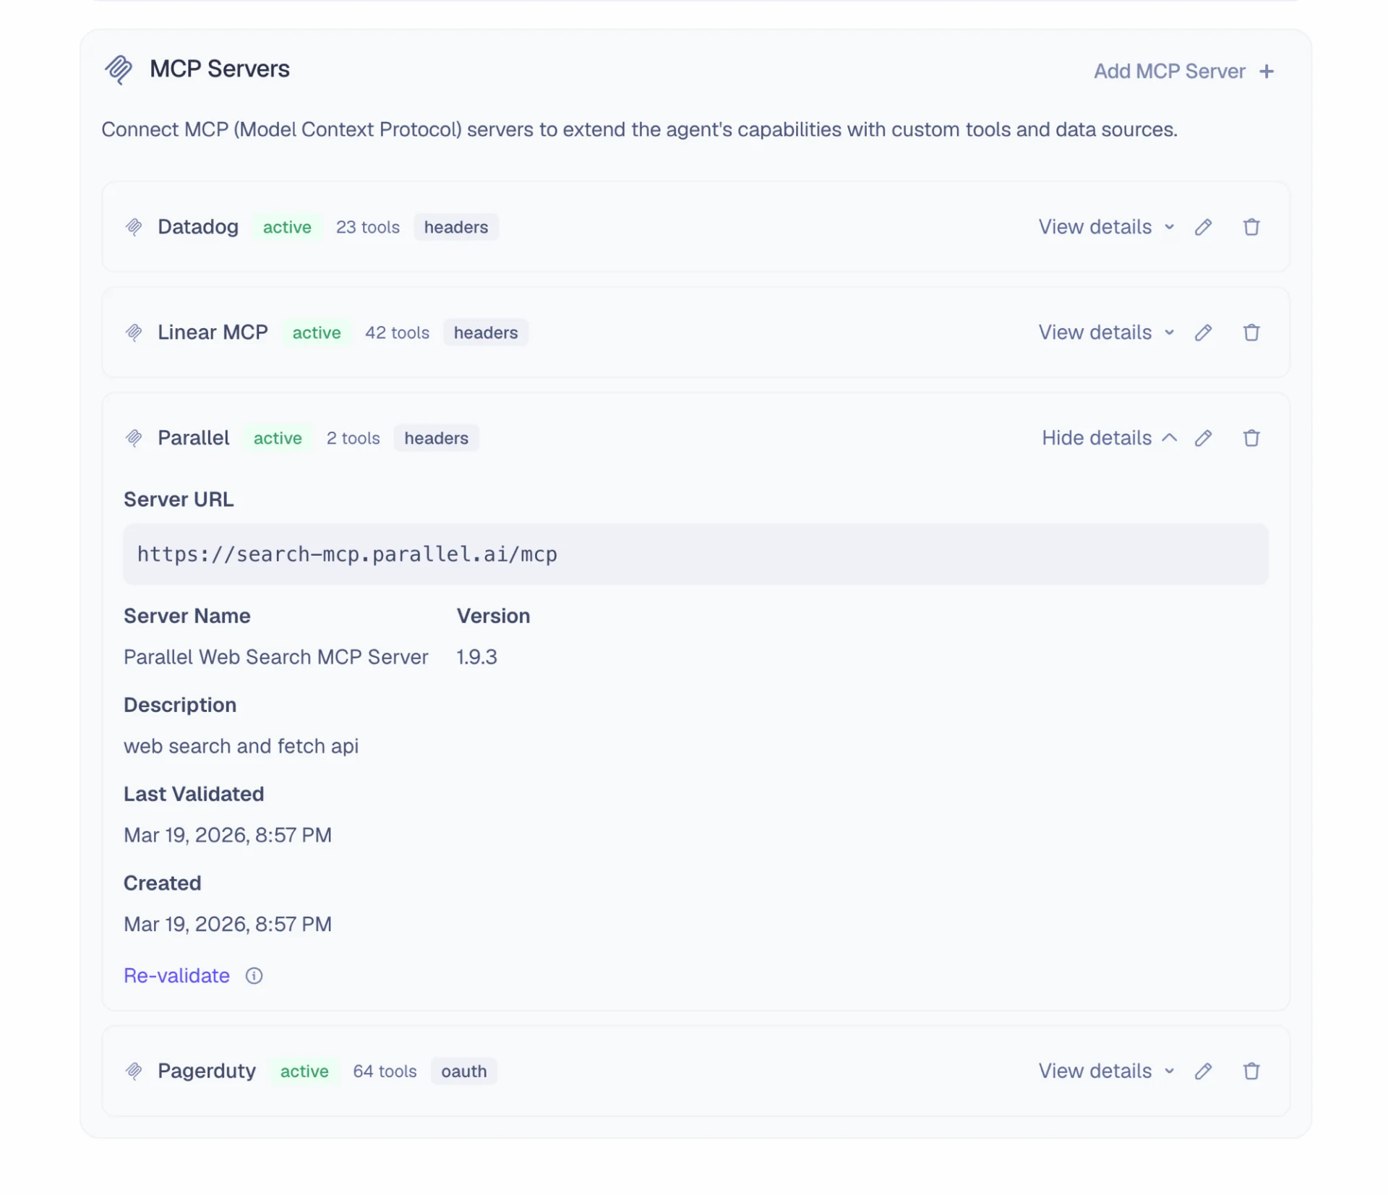This screenshot has width=1388, height=1195.
Task: Delete the Linear MCP server via trash icon
Action: (1251, 333)
